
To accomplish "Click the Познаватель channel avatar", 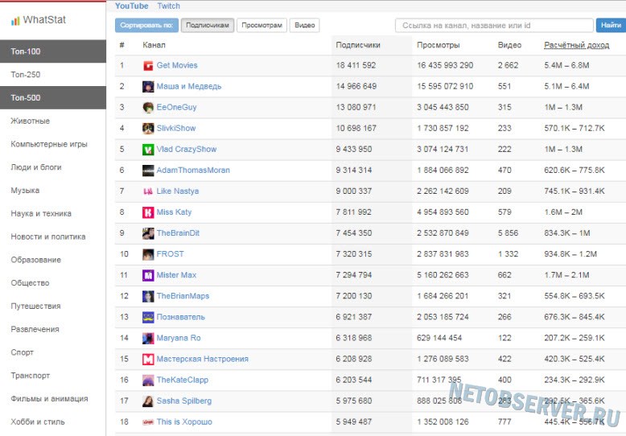I will 148,317.
